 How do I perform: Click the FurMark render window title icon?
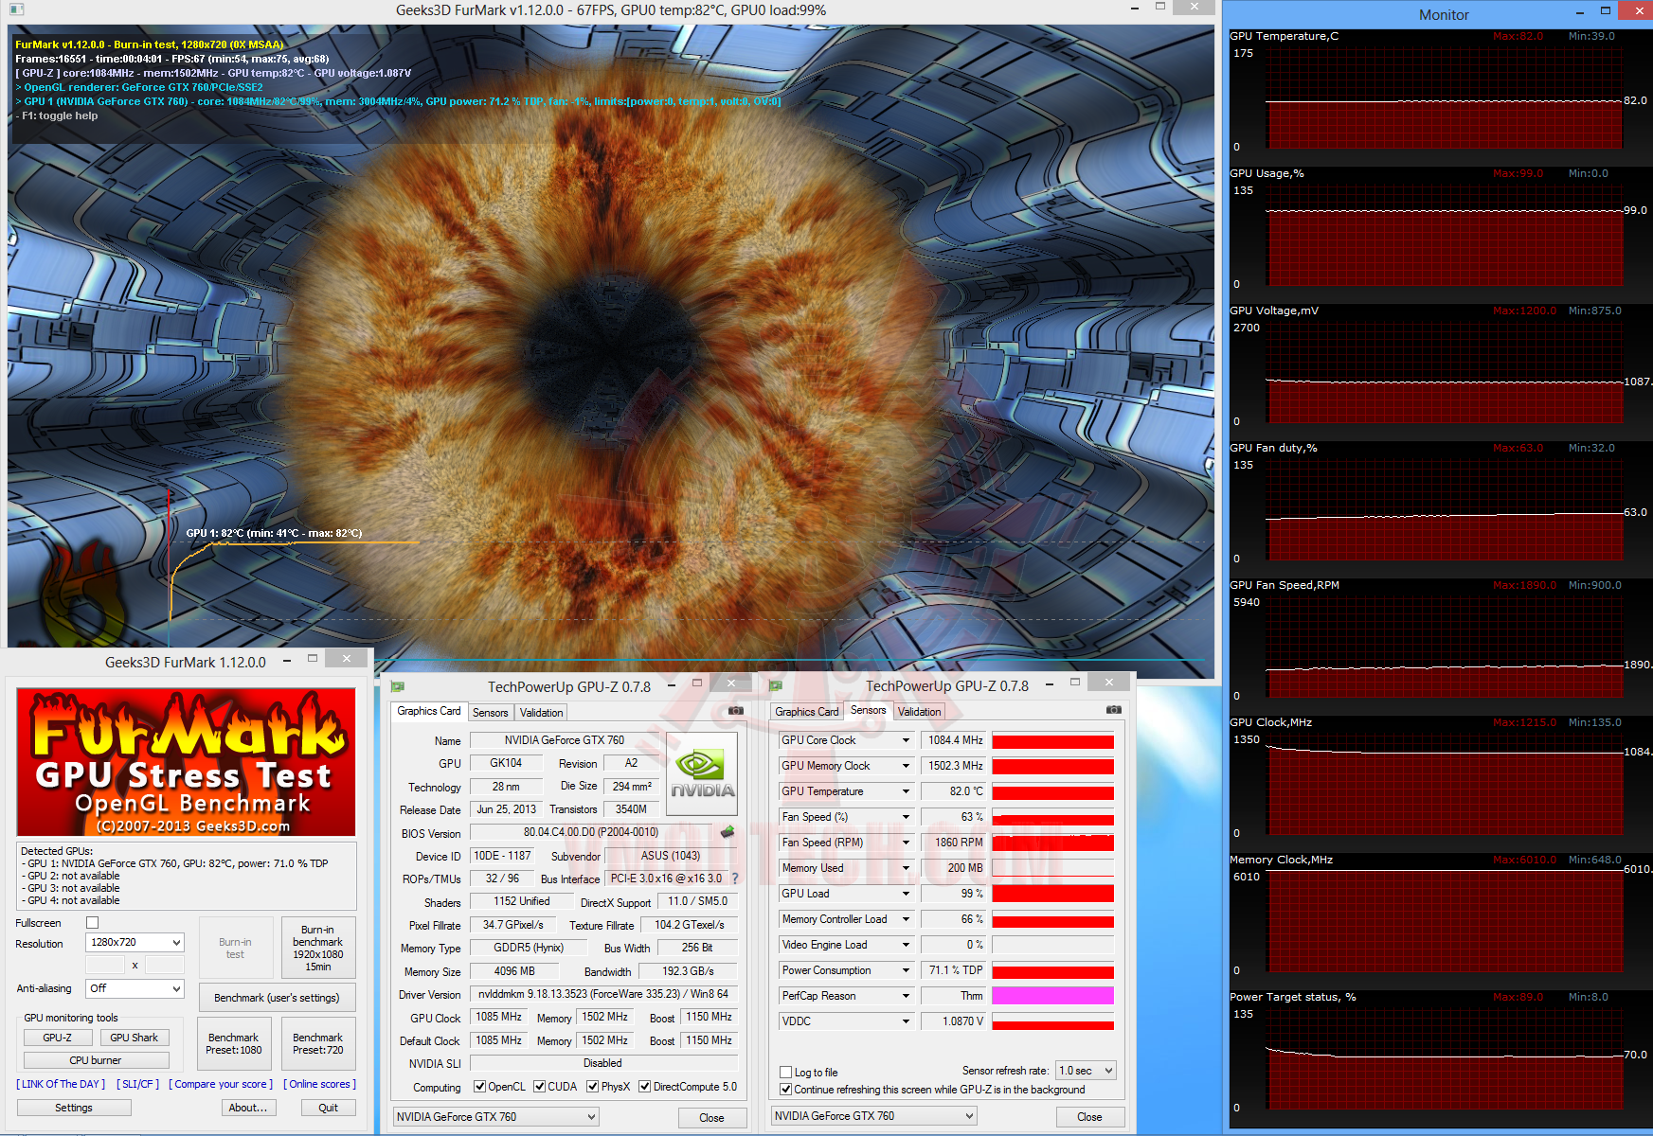coord(16,9)
